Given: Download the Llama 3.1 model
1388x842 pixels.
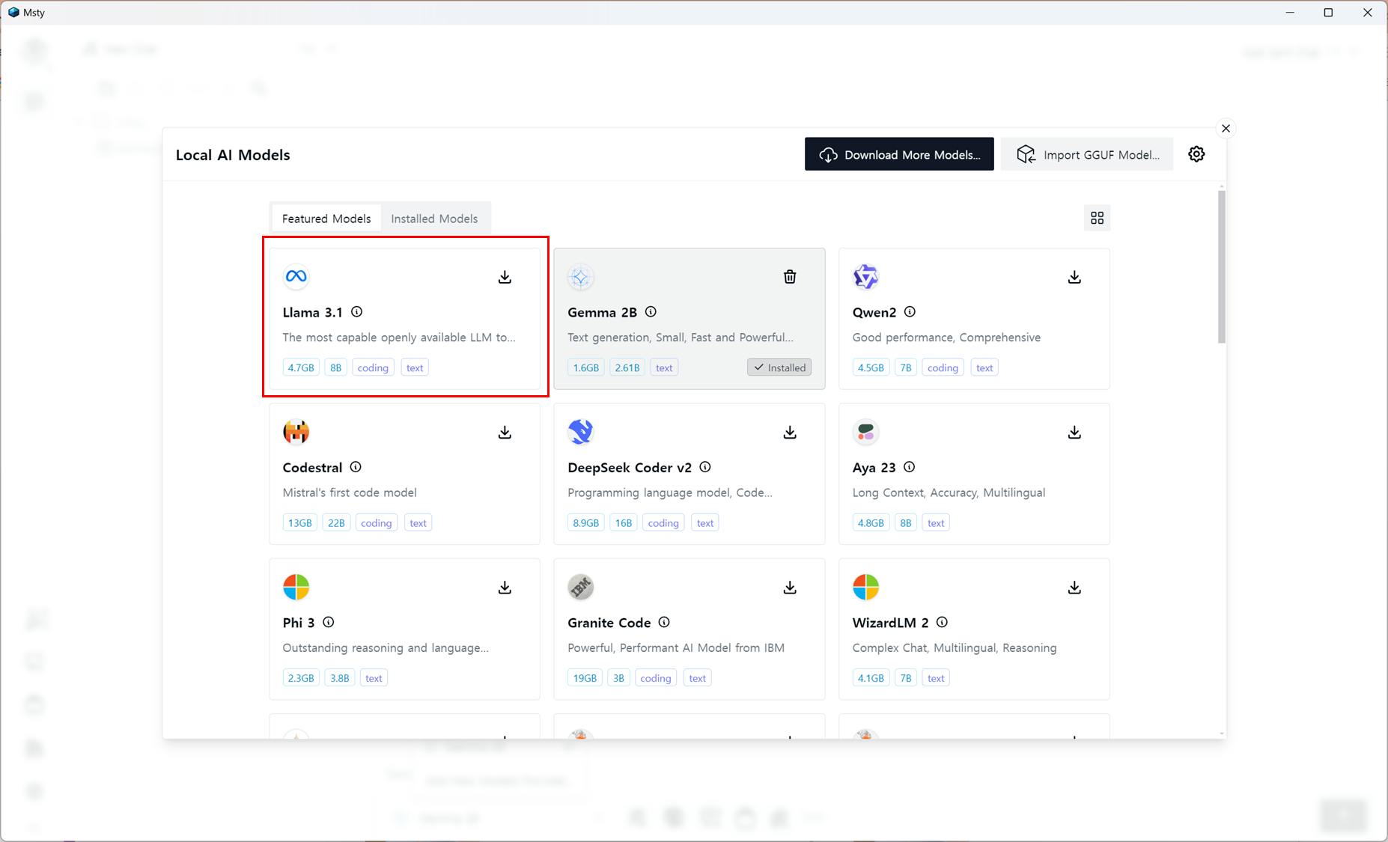Looking at the screenshot, I should [x=505, y=277].
